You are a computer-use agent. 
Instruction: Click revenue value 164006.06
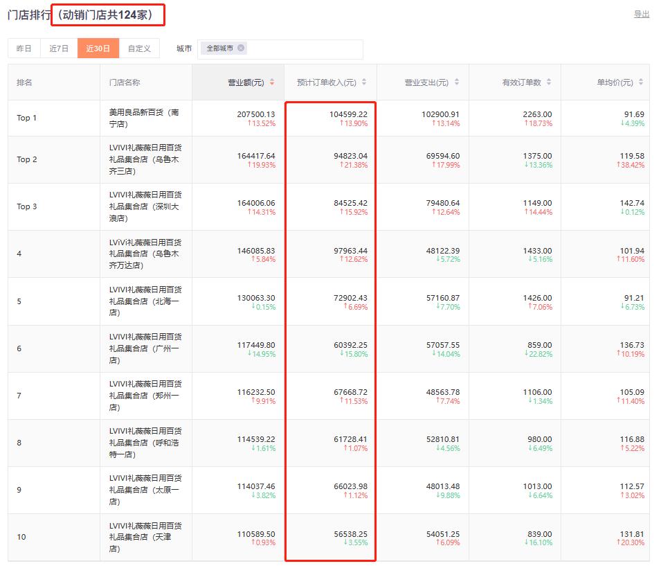(256, 204)
